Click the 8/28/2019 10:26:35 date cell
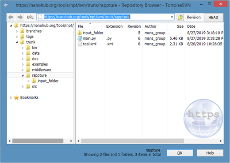The image size is (230, 163). click(205, 44)
